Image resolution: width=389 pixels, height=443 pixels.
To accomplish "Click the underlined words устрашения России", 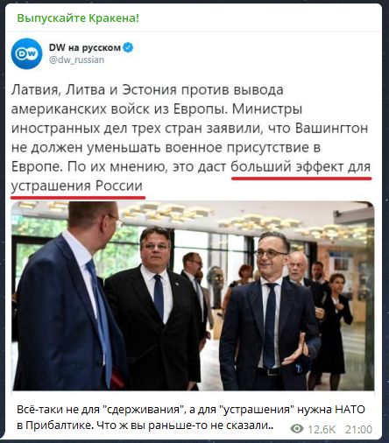I will (x=77, y=186).
